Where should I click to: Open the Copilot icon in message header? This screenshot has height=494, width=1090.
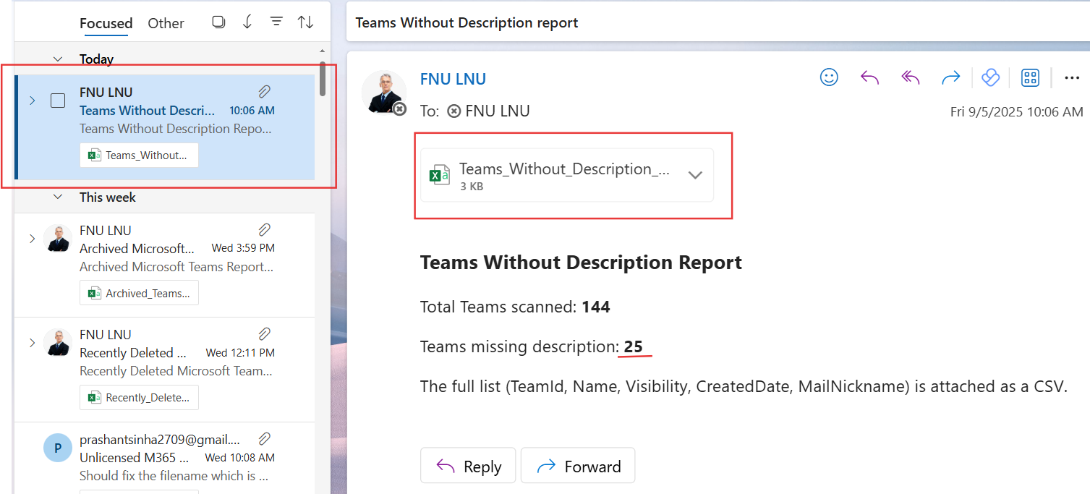point(990,77)
